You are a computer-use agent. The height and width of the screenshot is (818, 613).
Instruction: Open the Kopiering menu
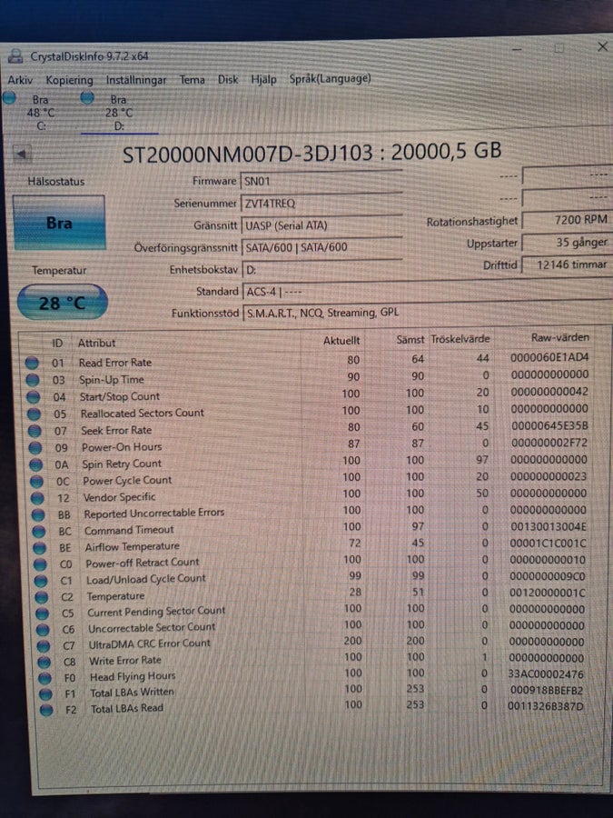coord(69,80)
